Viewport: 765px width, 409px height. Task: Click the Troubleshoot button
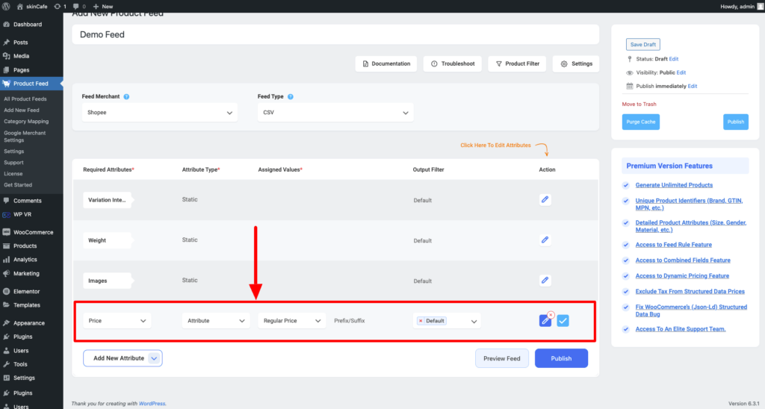(452, 64)
